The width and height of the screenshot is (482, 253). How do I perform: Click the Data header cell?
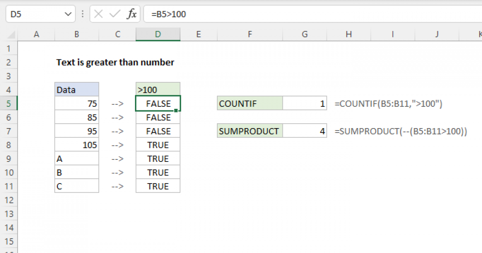(x=76, y=90)
